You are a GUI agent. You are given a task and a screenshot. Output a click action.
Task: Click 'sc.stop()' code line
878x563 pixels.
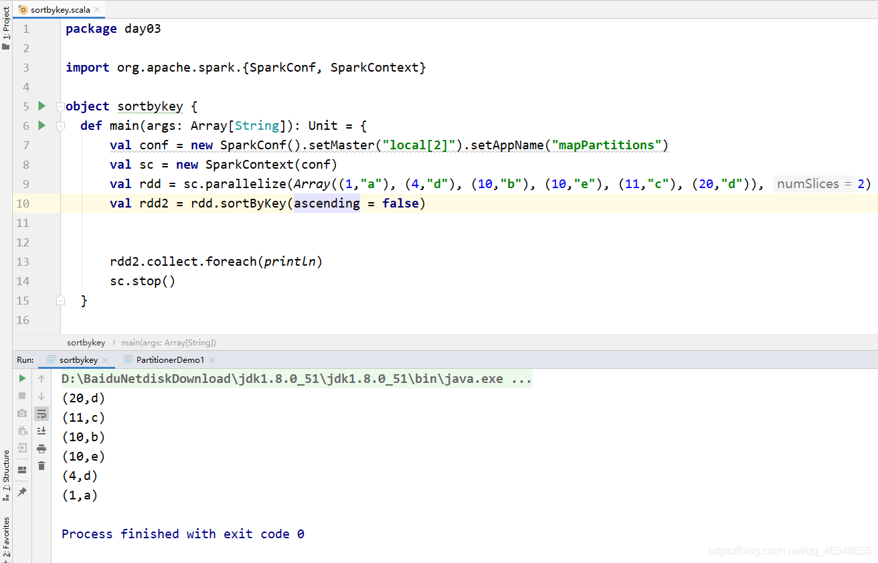(x=143, y=281)
